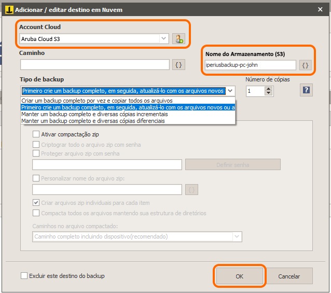Click the Cancelar button
Viewport: 331px width, 293px height.
pos(289,276)
